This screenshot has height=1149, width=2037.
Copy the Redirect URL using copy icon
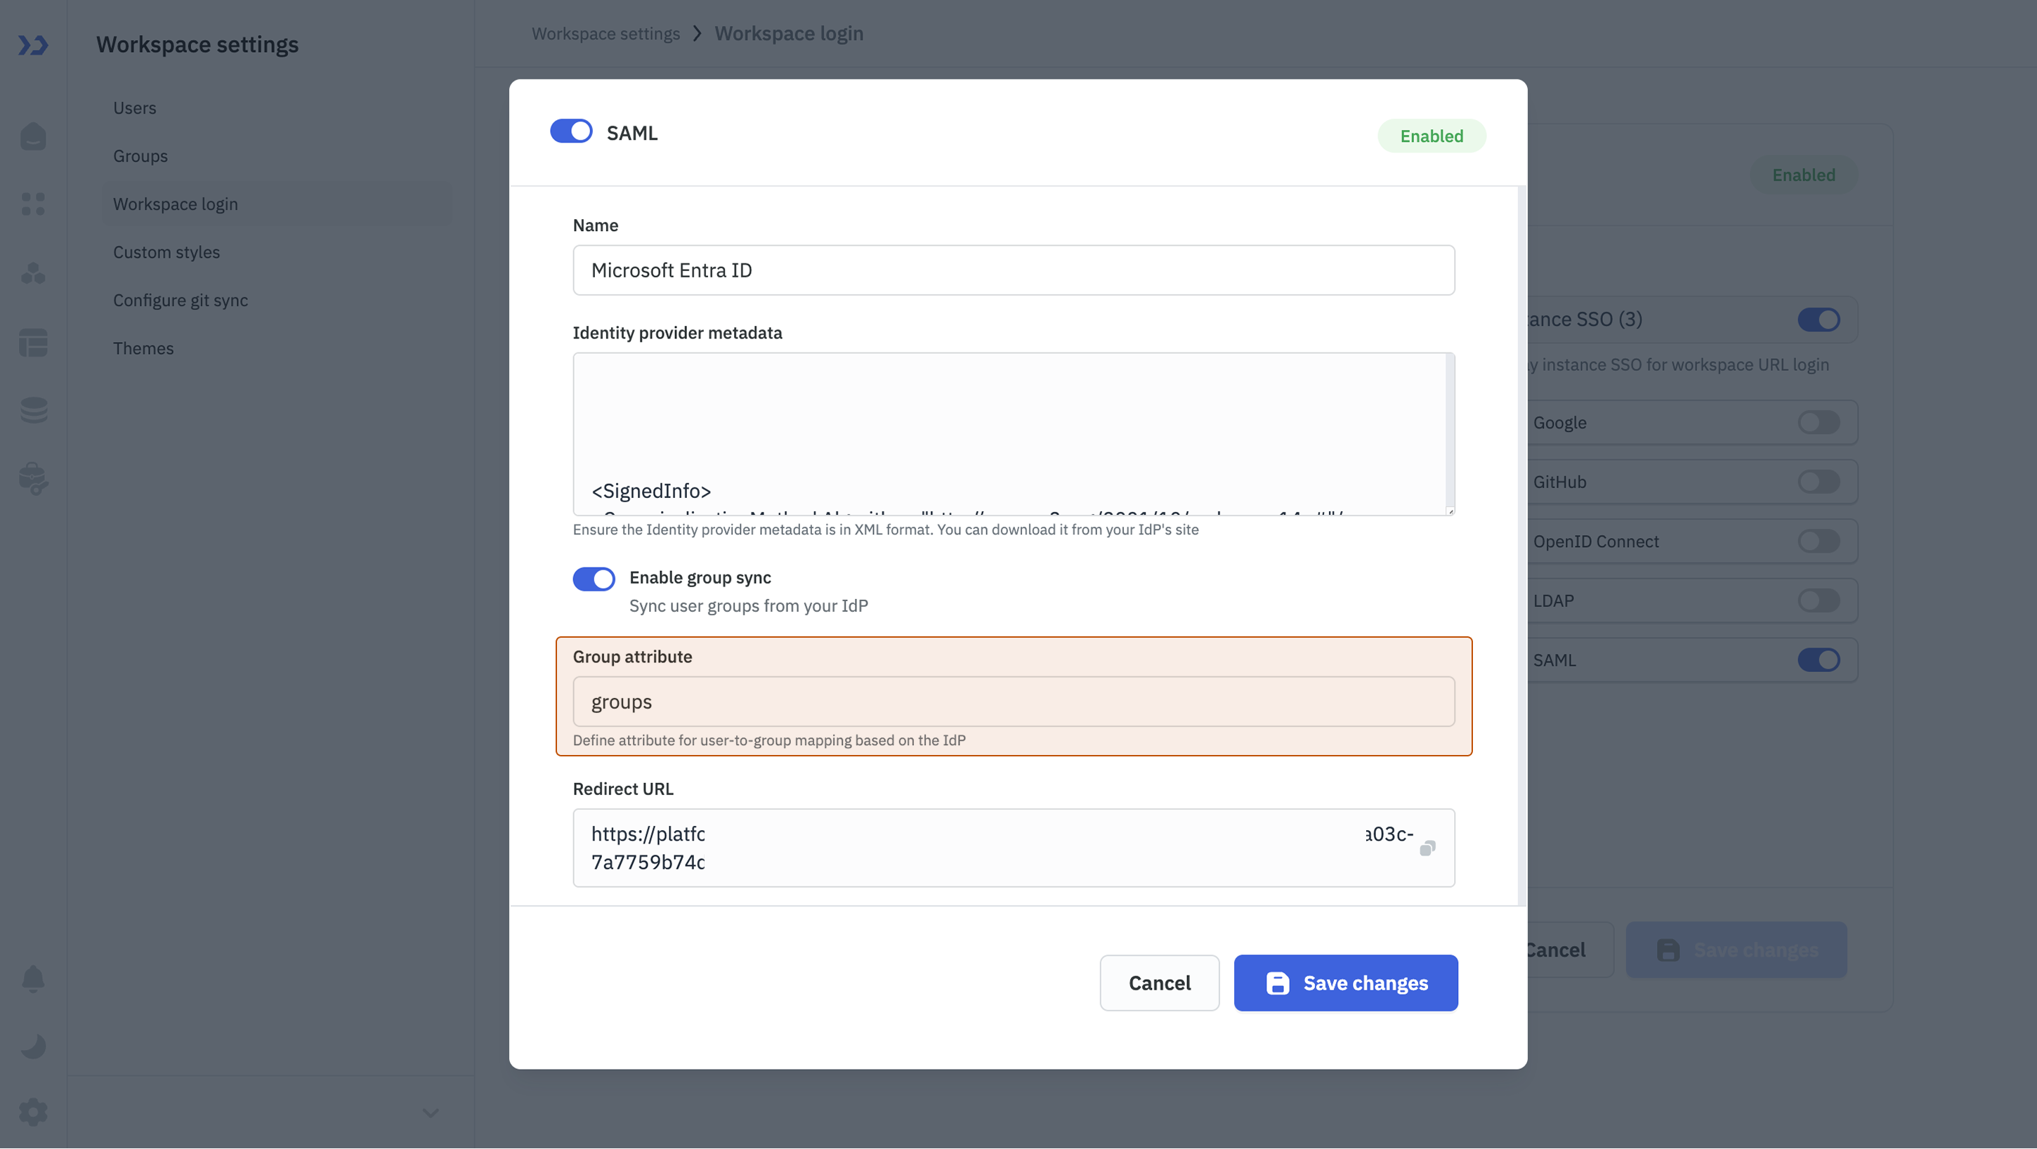pyautogui.click(x=1428, y=848)
